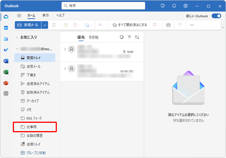Open the settings gear icon
The image size is (226, 158).
pos(185,6)
